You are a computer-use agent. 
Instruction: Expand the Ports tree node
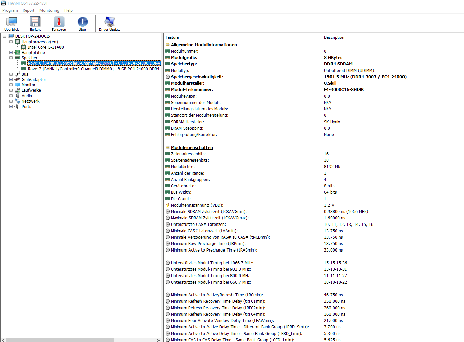click(x=11, y=106)
